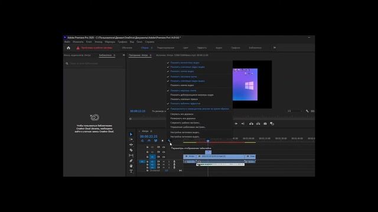378x212 pixels.
Task: Solo the A1 audio track
Action: click(169, 162)
